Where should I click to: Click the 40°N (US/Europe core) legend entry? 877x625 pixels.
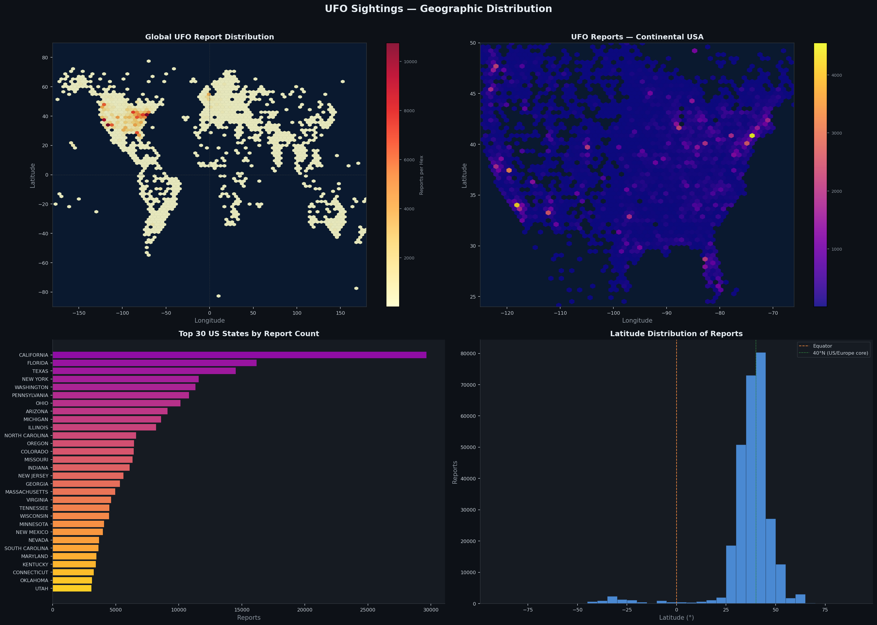pos(840,353)
